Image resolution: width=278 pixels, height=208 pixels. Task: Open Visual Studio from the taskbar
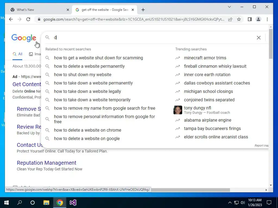point(73,203)
